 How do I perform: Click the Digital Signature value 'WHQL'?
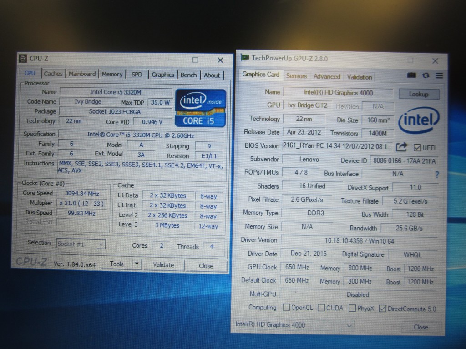click(412, 255)
